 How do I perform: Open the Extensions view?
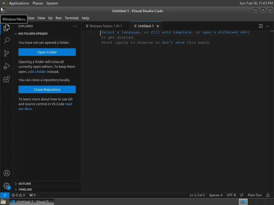pos(7,79)
